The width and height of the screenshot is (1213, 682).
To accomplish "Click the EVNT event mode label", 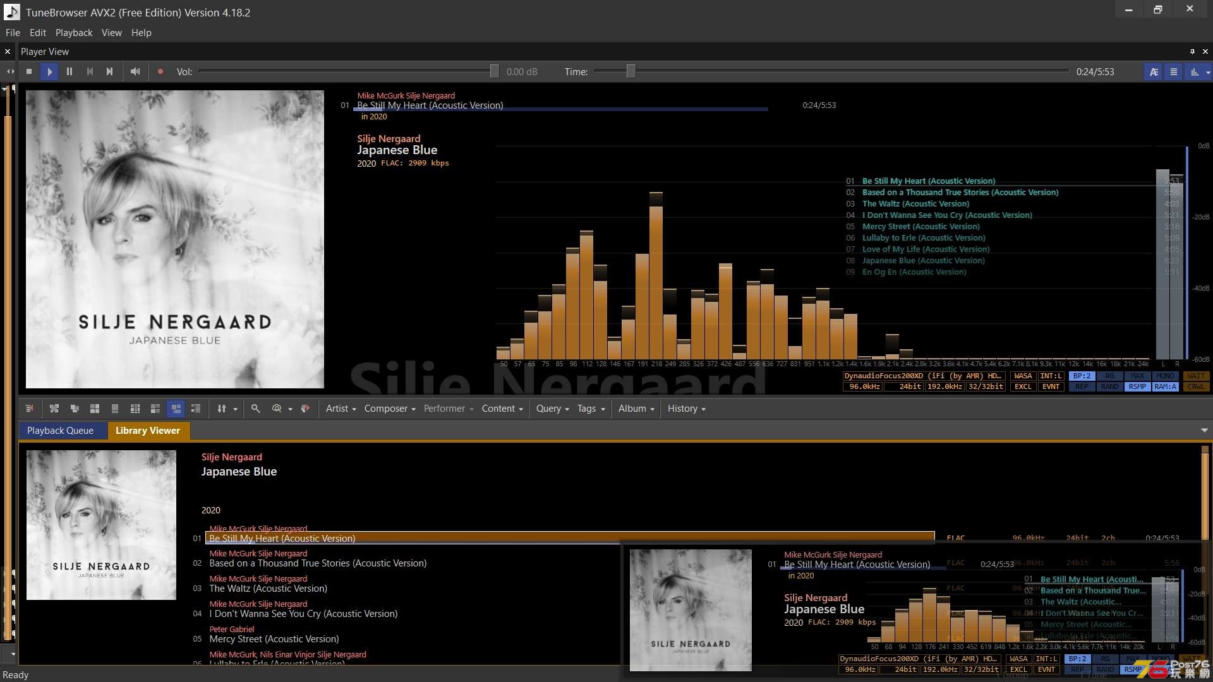I will tap(1051, 387).
